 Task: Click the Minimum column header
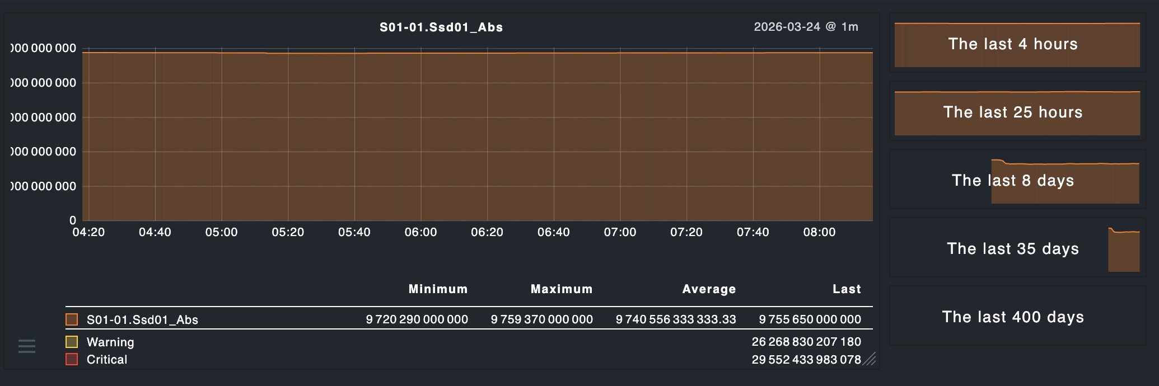pyautogui.click(x=438, y=289)
